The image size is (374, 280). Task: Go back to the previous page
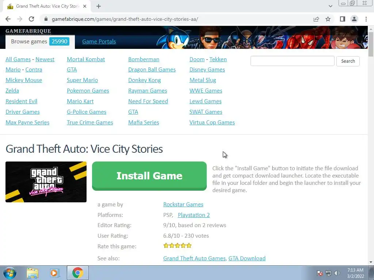coord(8,19)
